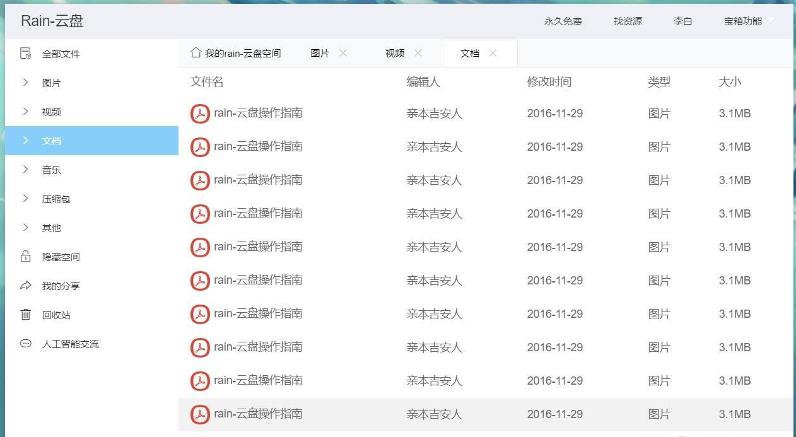Expand the 视频 category chevron
Image resolution: width=796 pixels, height=437 pixels.
[x=25, y=111]
